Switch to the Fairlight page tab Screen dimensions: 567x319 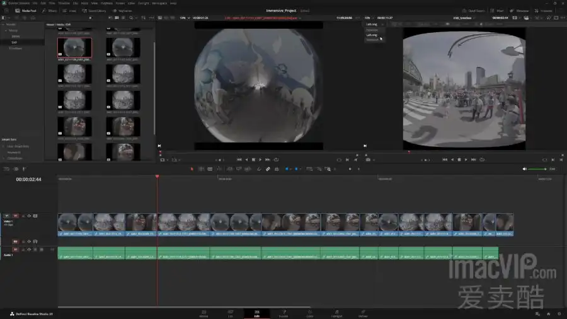(x=336, y=313)
